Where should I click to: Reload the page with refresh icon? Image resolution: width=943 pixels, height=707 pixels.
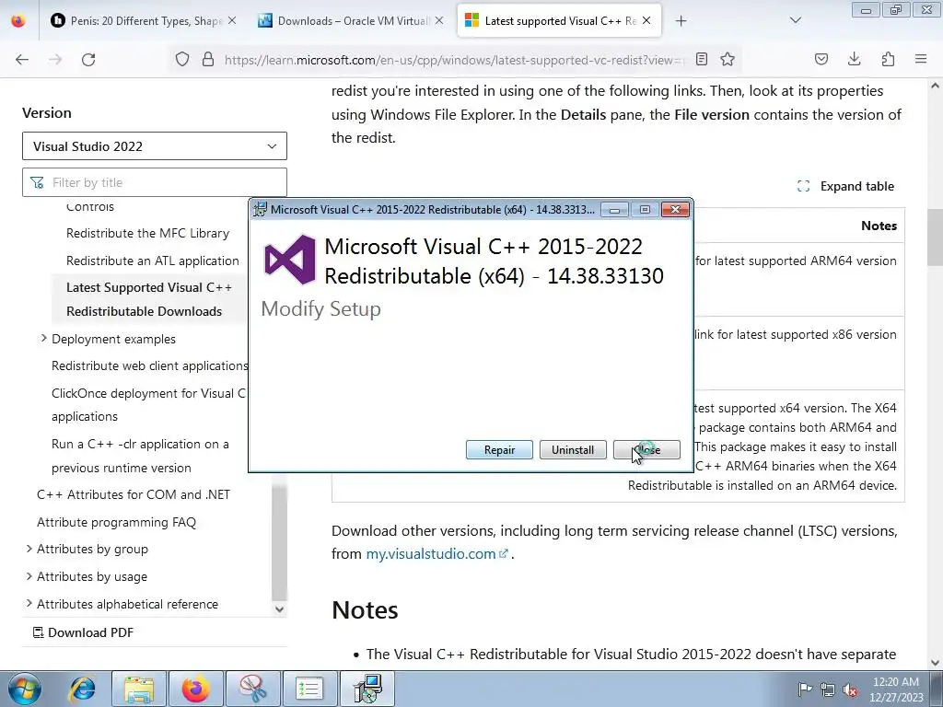pyautogui.click(x=88, y=59)
